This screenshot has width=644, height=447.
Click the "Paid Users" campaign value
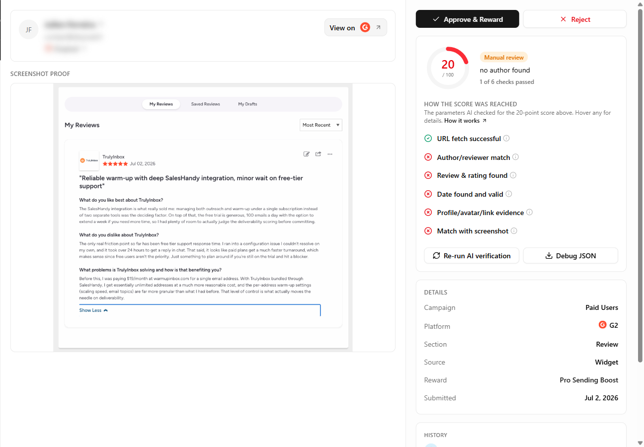click(x=602, y=308)
